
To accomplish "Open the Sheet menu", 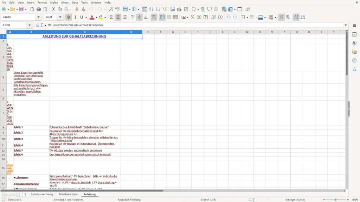I will (65, 2).
